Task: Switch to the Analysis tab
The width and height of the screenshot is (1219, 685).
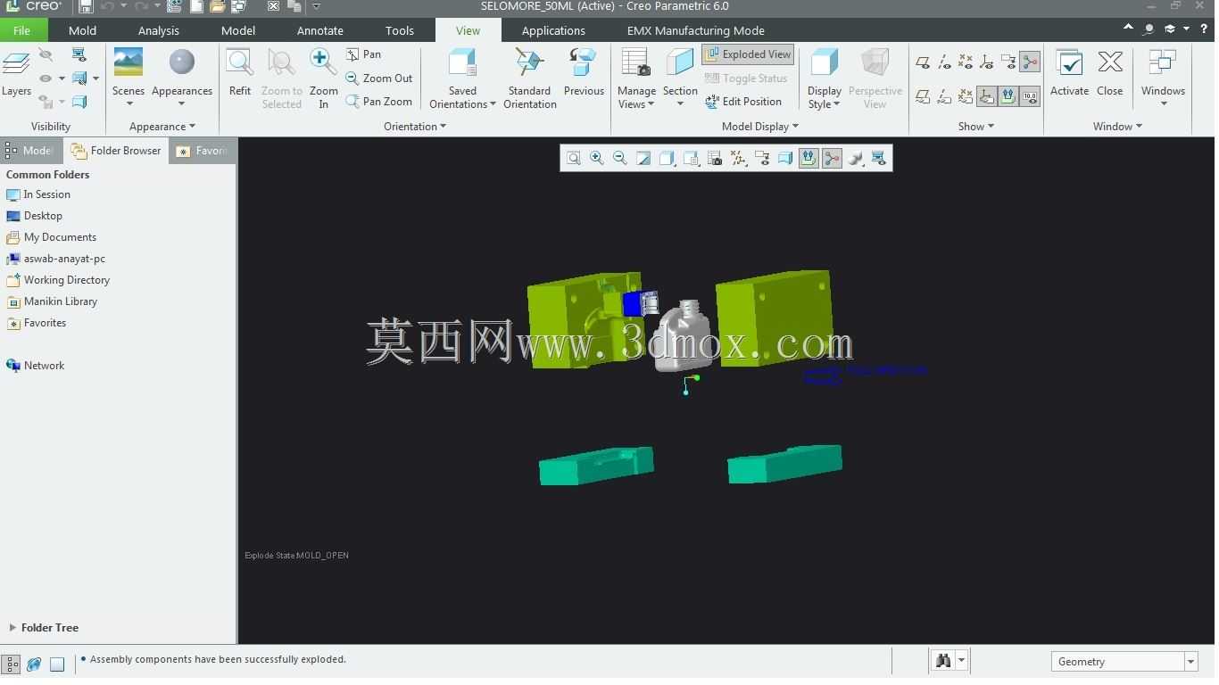Action: [159, 30]
